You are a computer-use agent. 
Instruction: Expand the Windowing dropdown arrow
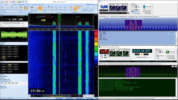[65, 11]
